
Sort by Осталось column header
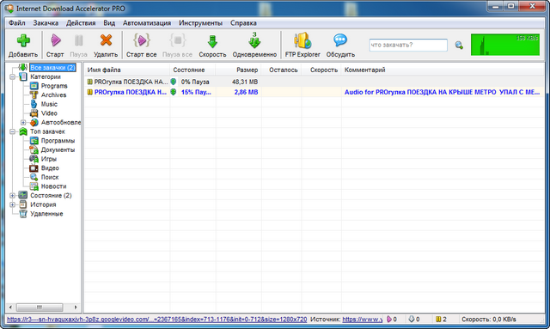point(281,70)
